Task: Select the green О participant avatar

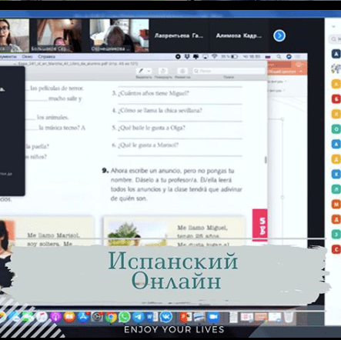Action: click(336, 129)
